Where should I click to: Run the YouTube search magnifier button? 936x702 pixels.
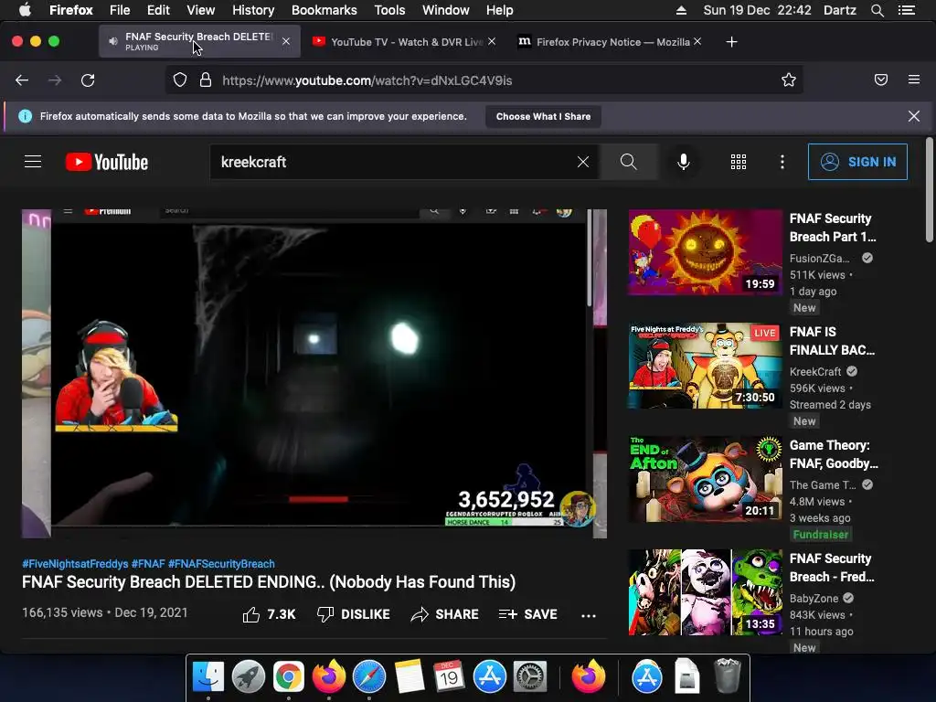pos(628,162)
